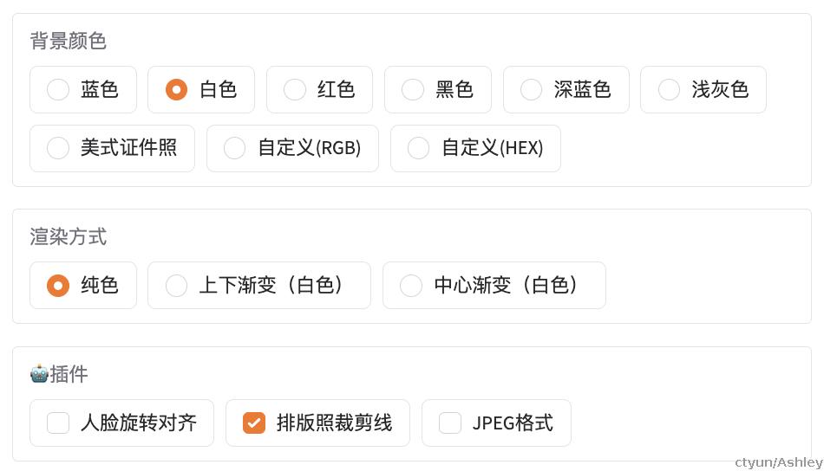
Task: Click the ctyun/Ashley watermark text
Action: coord(778,462)
